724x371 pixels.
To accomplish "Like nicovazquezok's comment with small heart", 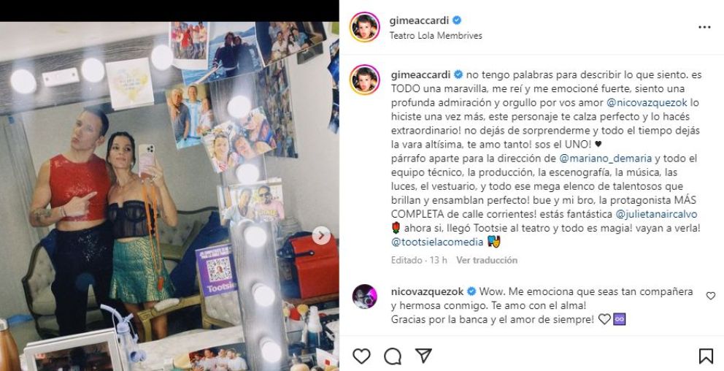I will pyautogui.click(x=711, y=296).
